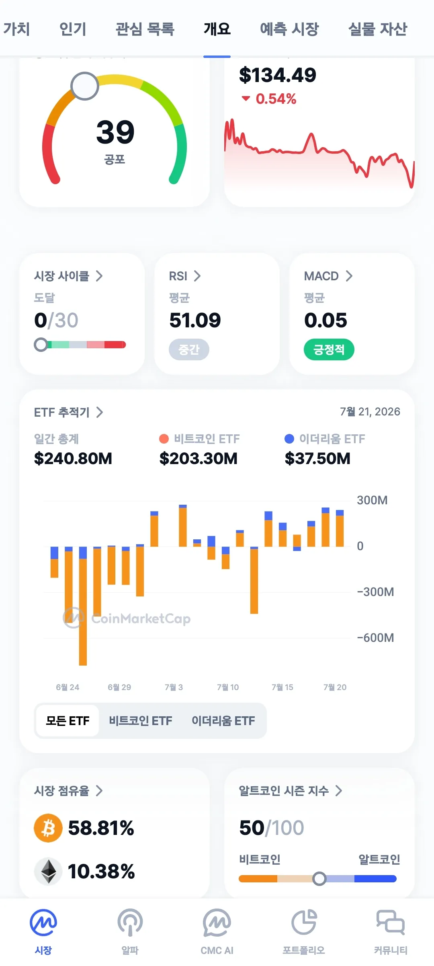Tap the CoinMarketCap watermark logo on chart
The width and height of the screenshot is (434, 966).
click(127, 618)
